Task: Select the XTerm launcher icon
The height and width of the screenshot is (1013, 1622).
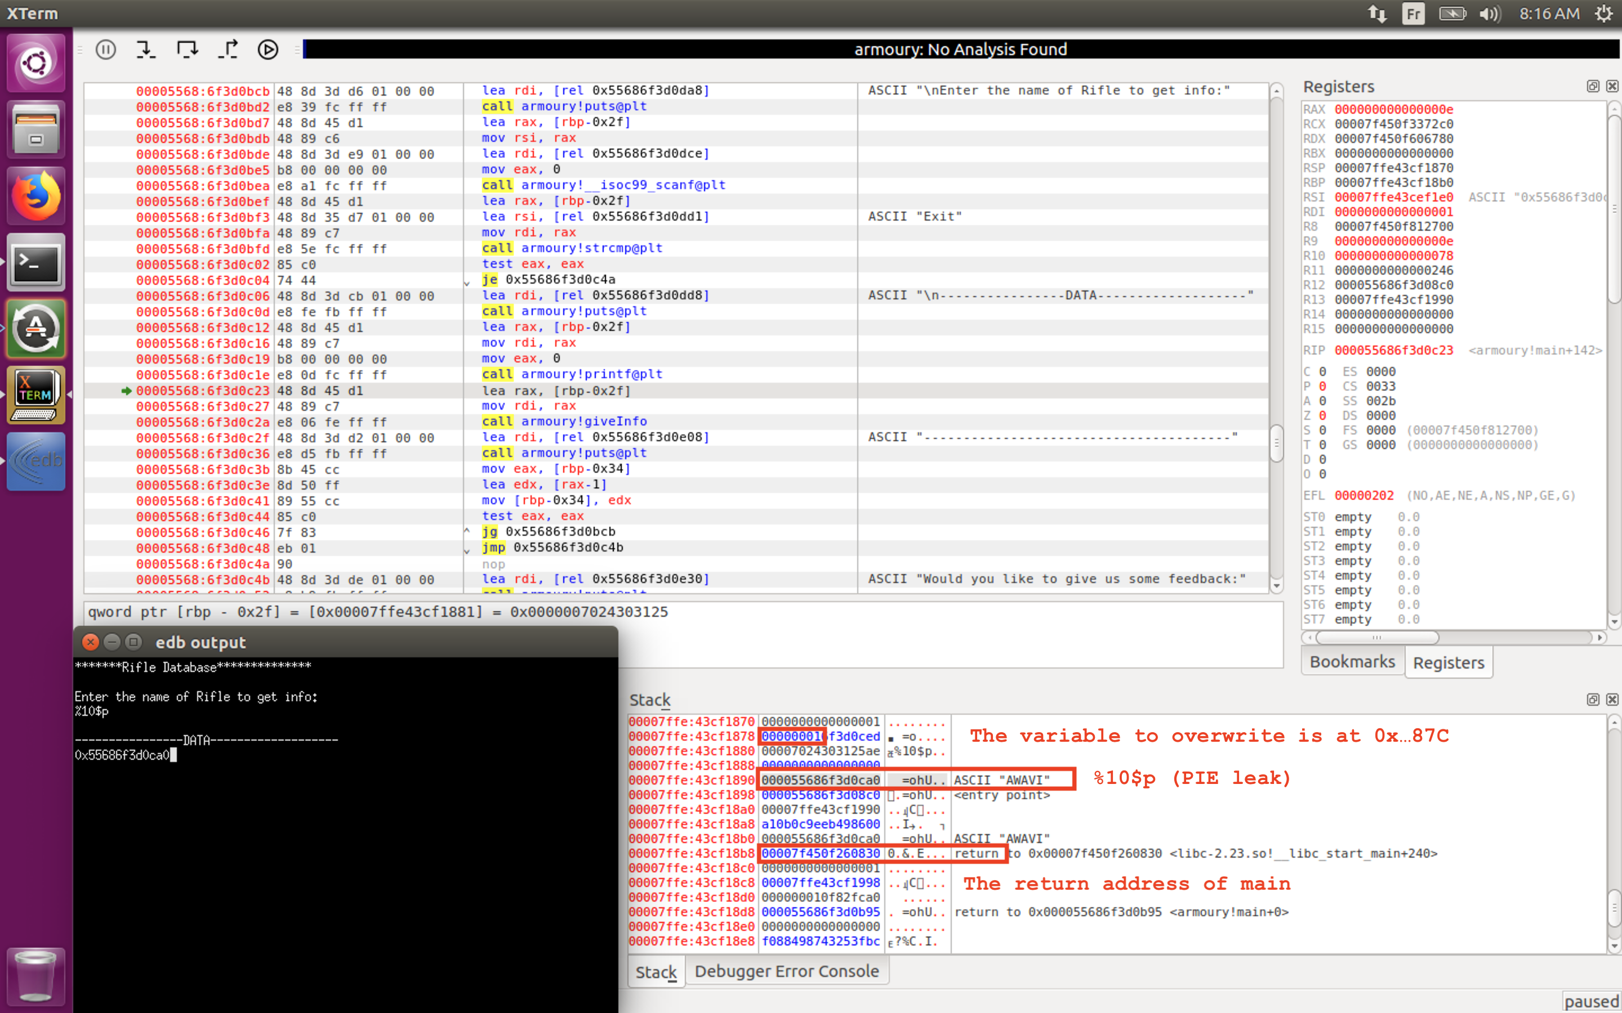Action: click(x=36, y=395)
